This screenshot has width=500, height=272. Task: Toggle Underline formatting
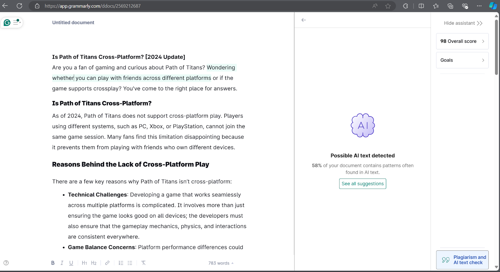[x=71, y=263]
